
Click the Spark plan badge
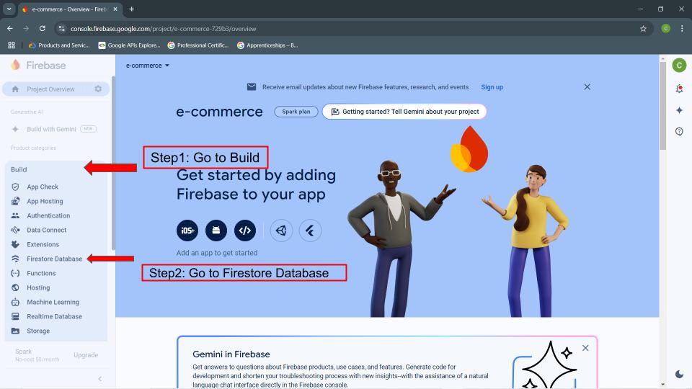pyautogui.click(x=296, y=112)
